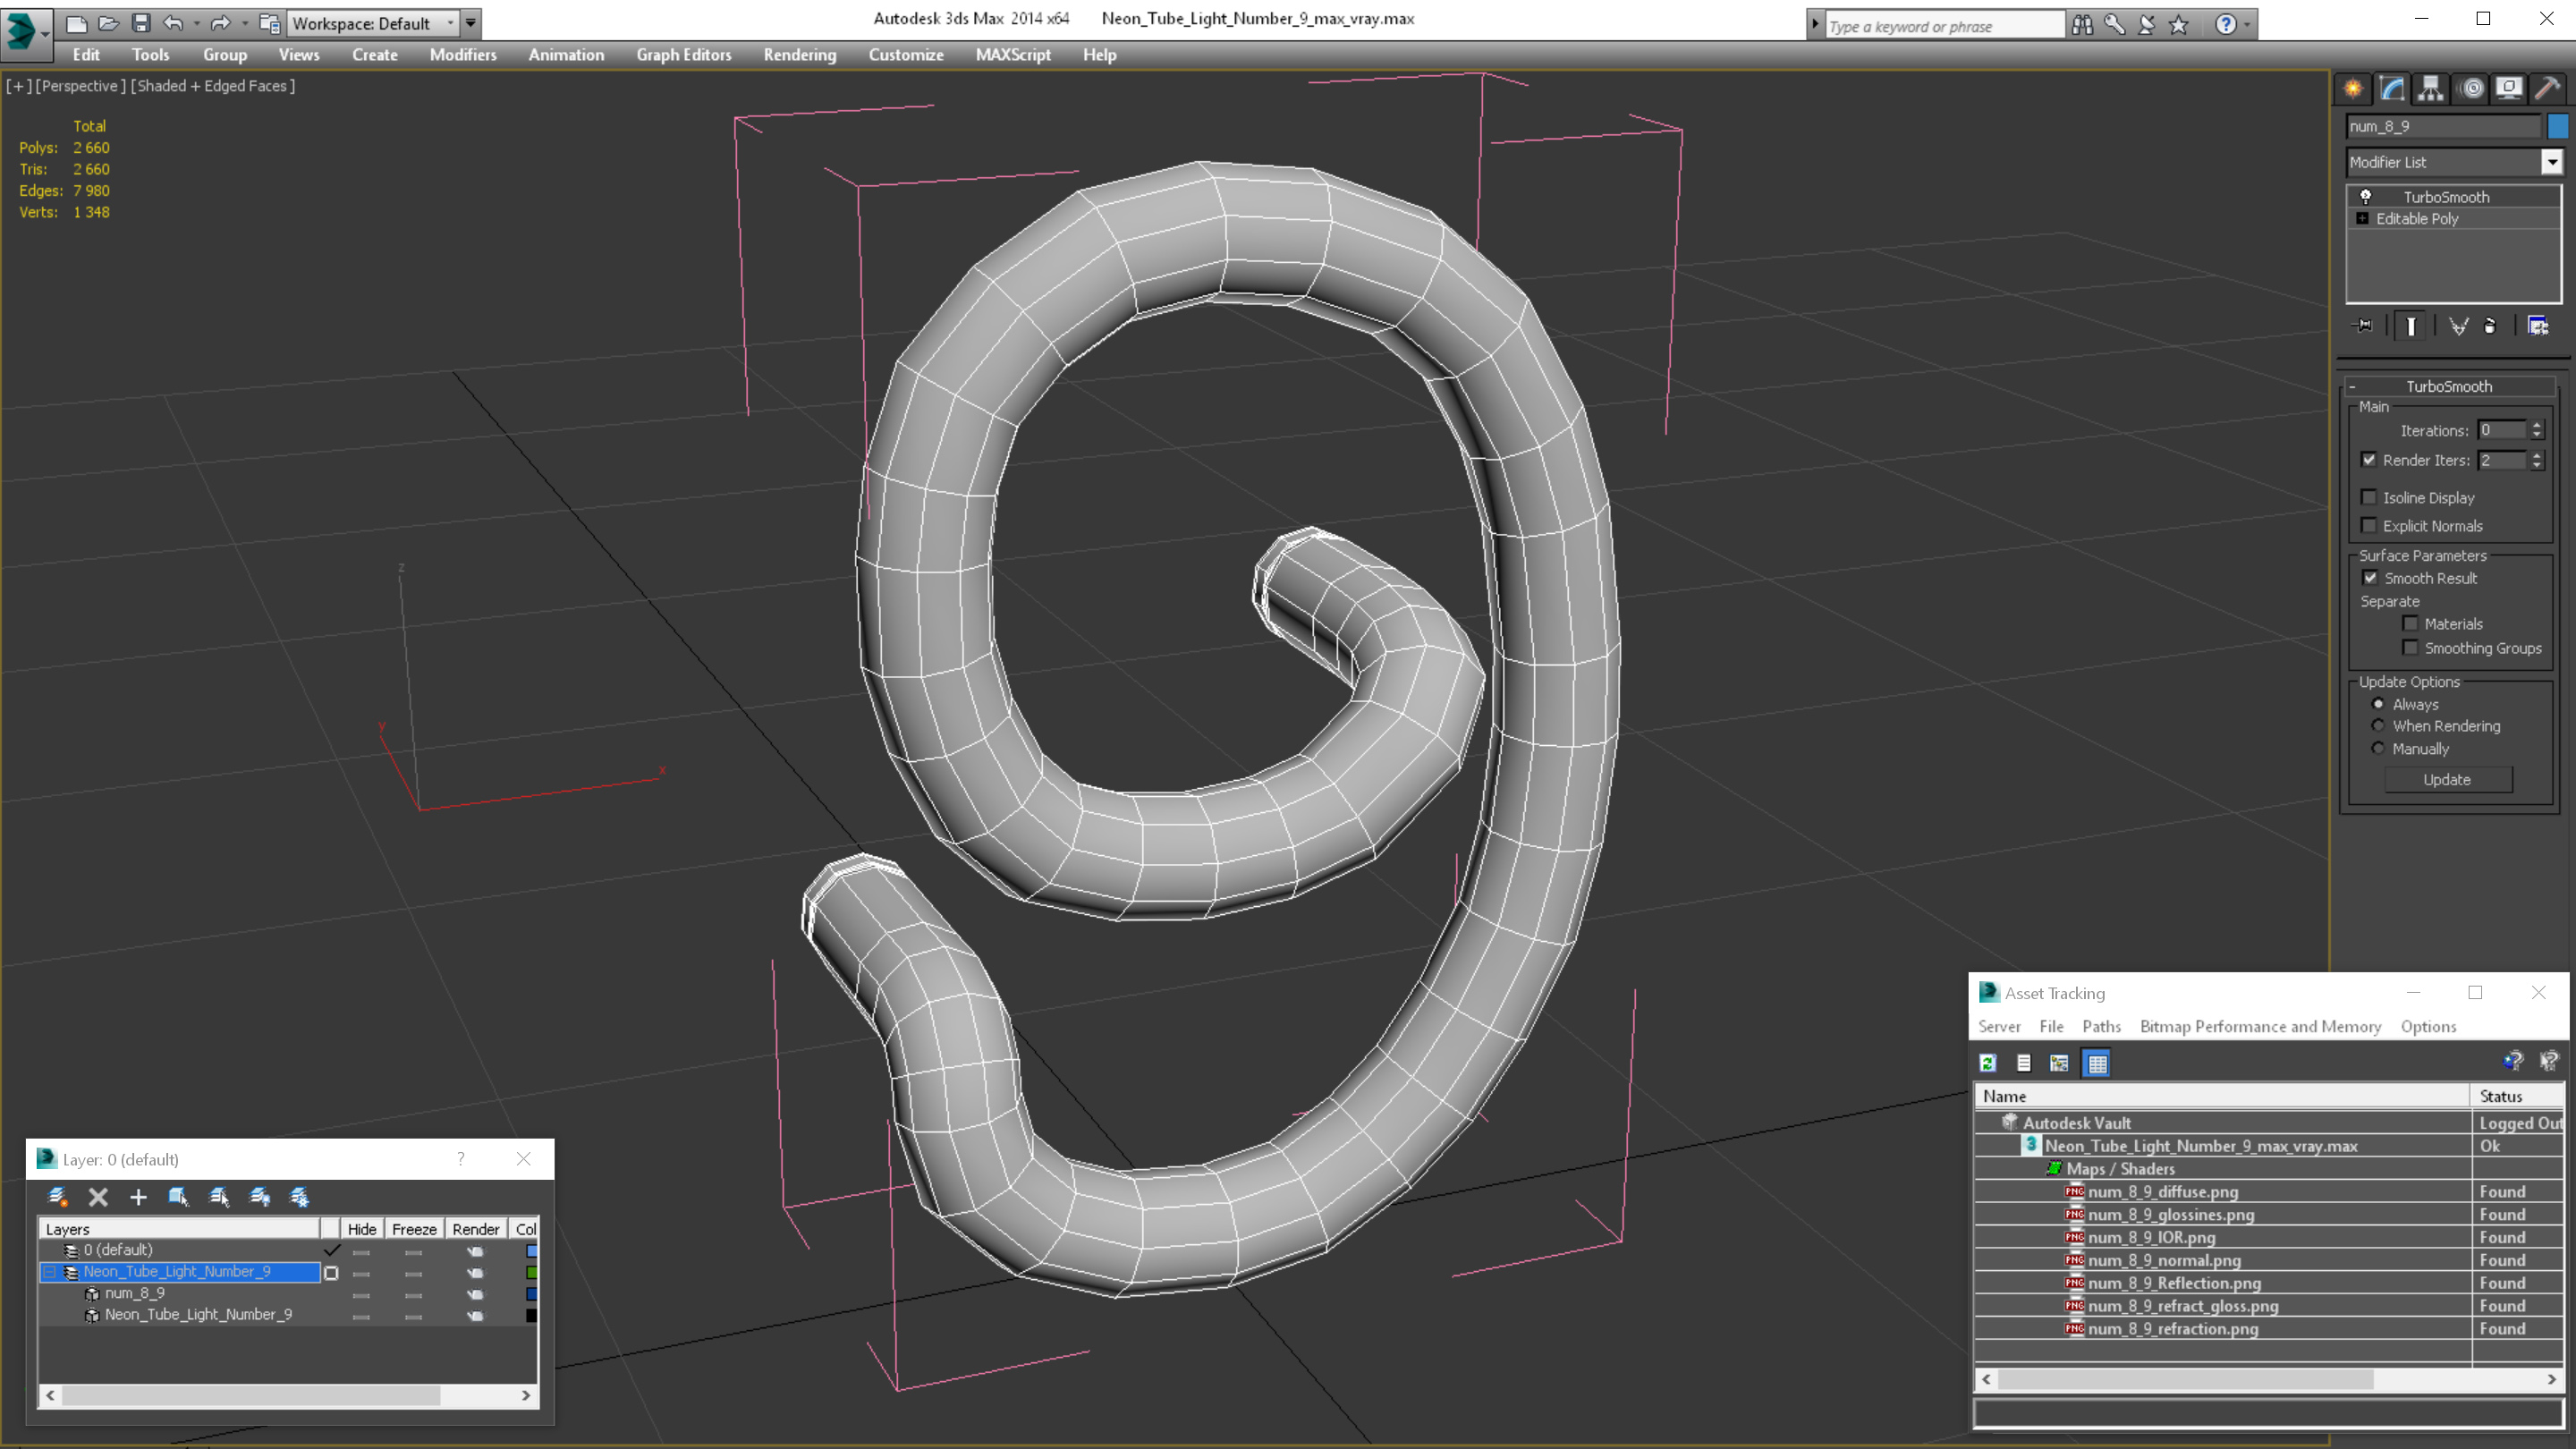The width and height of the screenshot is (2576, 1449).
Task: Click the green color swatch of Neon_Tube_Light_Number_9 layer
Action: [x=531, y=1272]
